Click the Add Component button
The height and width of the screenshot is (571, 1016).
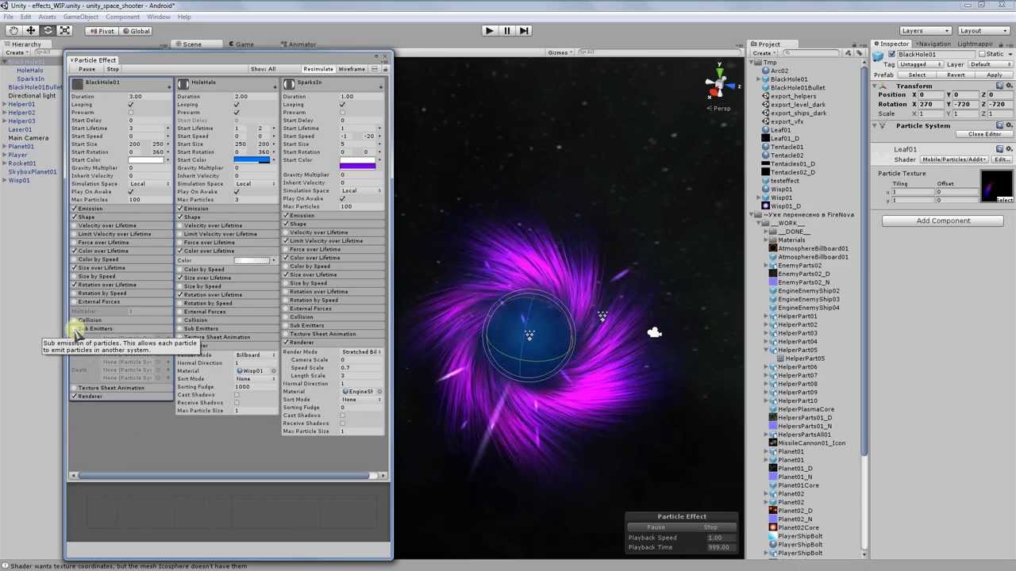point(943,220)
